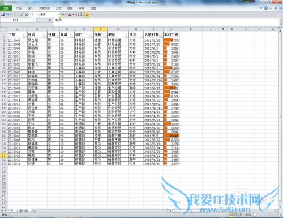283x218 pixels.
Task: Select column J header
Action: point(171,29)
